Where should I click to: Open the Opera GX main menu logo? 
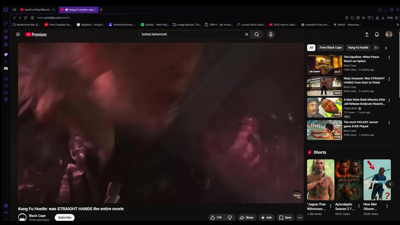[6, 10]
